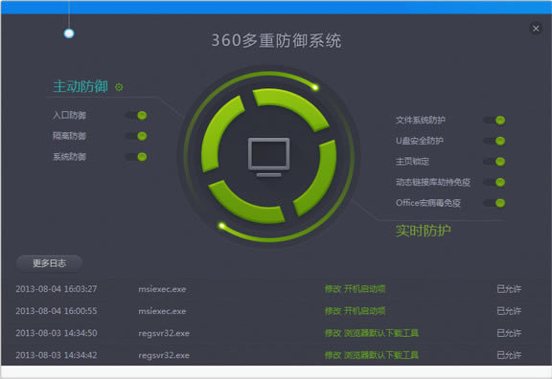Open 修改 浏览器默认下载工具 in the 14:34:42 row
Image resolution: width=552 pixels, height=379 pixels.
372,355
